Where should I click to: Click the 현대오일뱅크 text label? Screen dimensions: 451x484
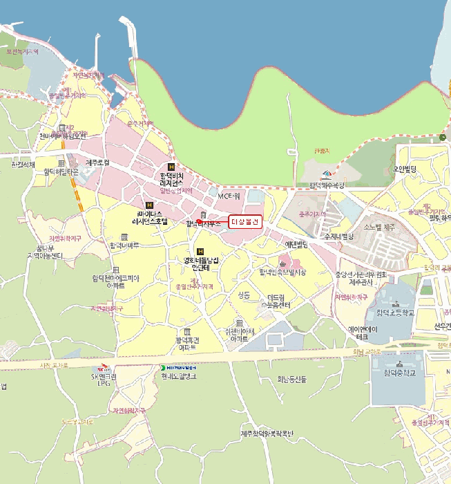click(179, 376)
